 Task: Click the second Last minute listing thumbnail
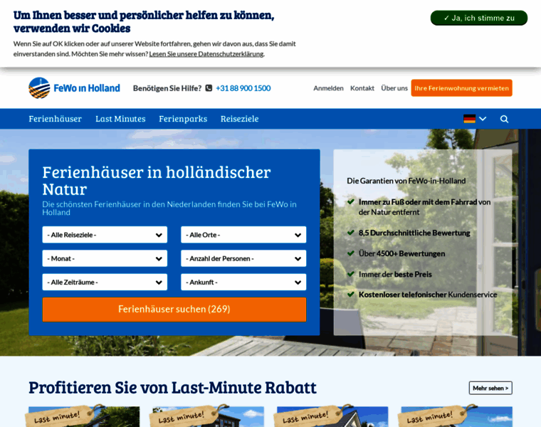[209, 416]
